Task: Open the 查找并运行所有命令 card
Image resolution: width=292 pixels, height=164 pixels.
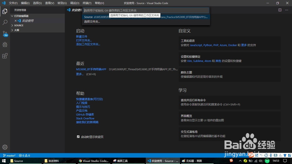Action: pyautogui.click(x=230, y=102)
